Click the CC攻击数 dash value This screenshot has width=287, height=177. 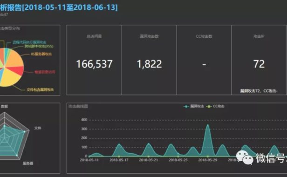click(x=204, y=64)
